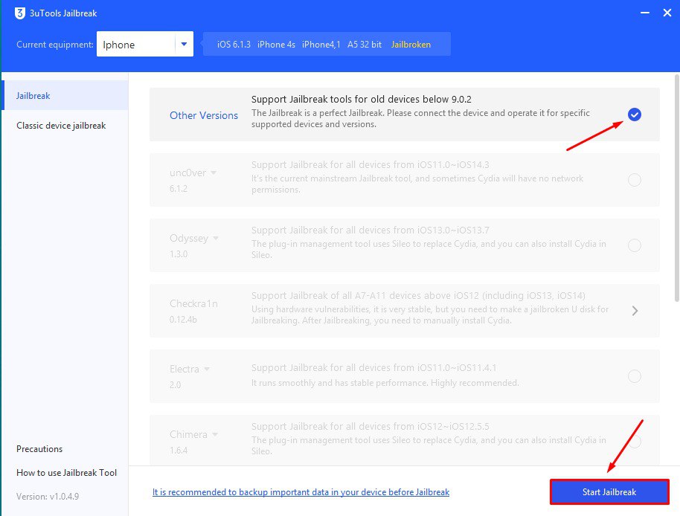Click the Other Versions label
The image size is (680, 516).
click(x=204, y=115)
